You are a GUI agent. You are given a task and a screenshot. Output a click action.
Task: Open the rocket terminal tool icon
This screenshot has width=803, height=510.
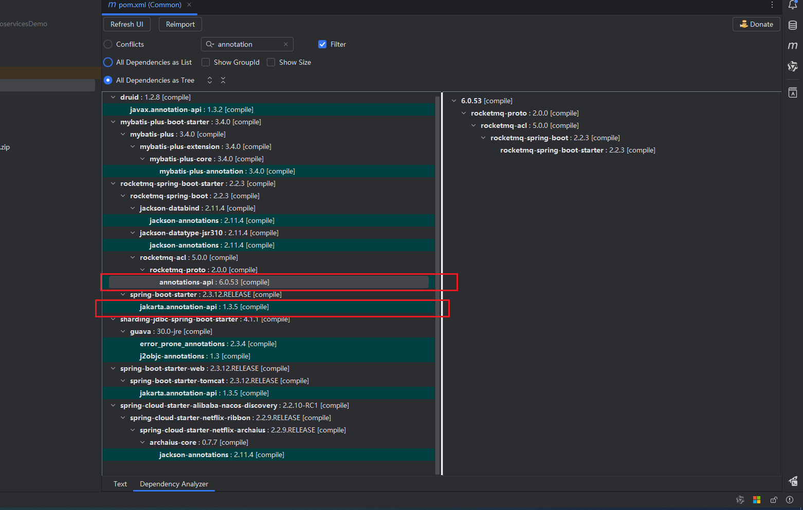point(793,481)
